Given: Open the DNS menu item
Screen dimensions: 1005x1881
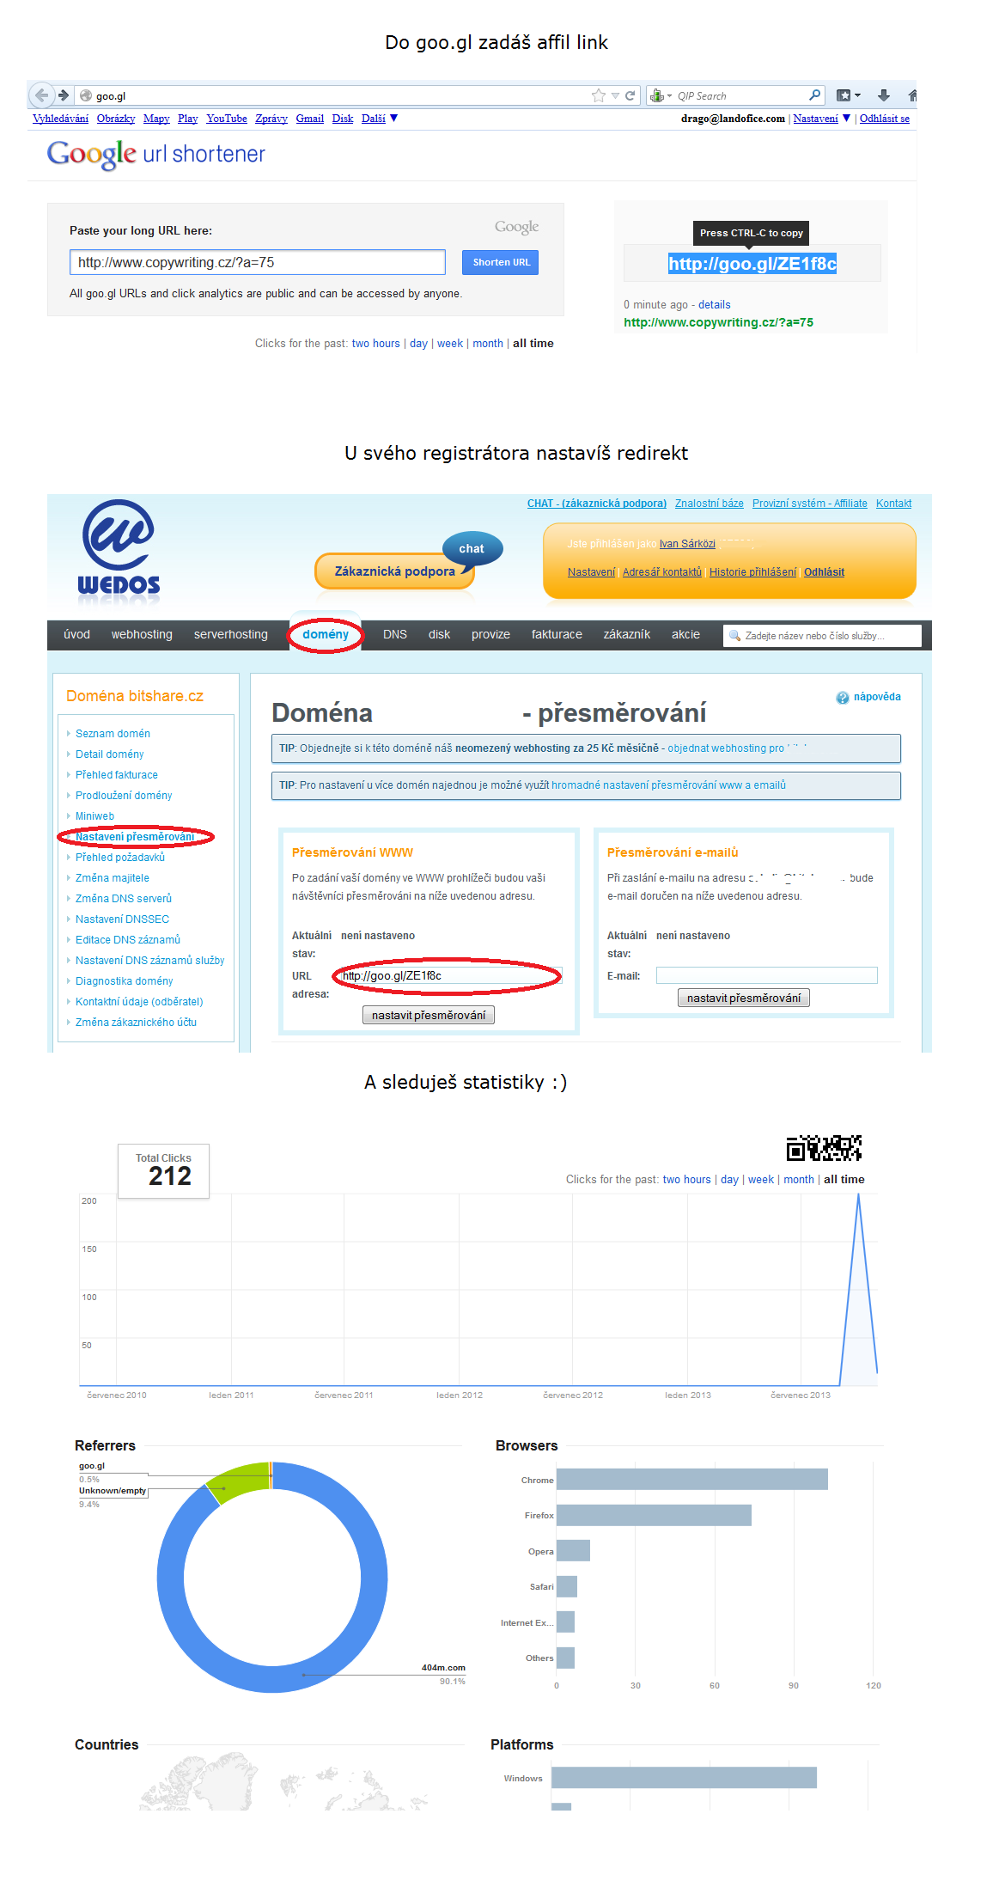Looking at the screenshot, I should pyautogui.click(x=395, y=635).
